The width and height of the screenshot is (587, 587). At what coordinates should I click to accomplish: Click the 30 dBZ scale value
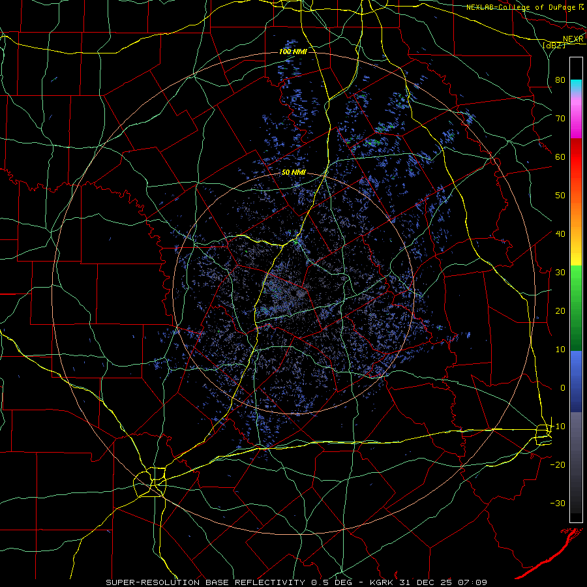pos(560,272)
